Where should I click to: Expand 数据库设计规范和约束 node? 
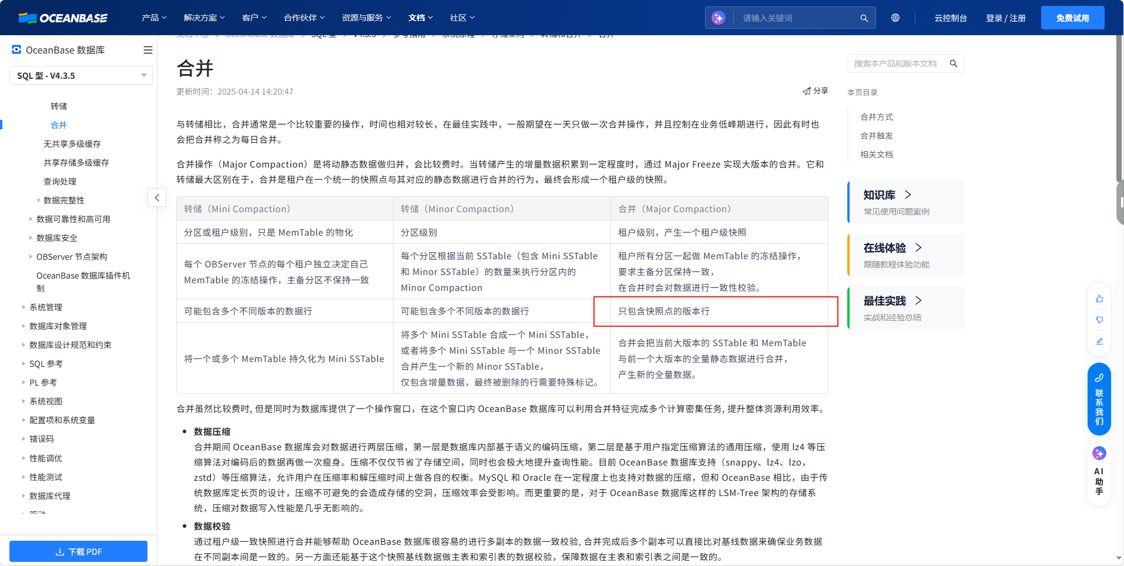click(24, 345)
